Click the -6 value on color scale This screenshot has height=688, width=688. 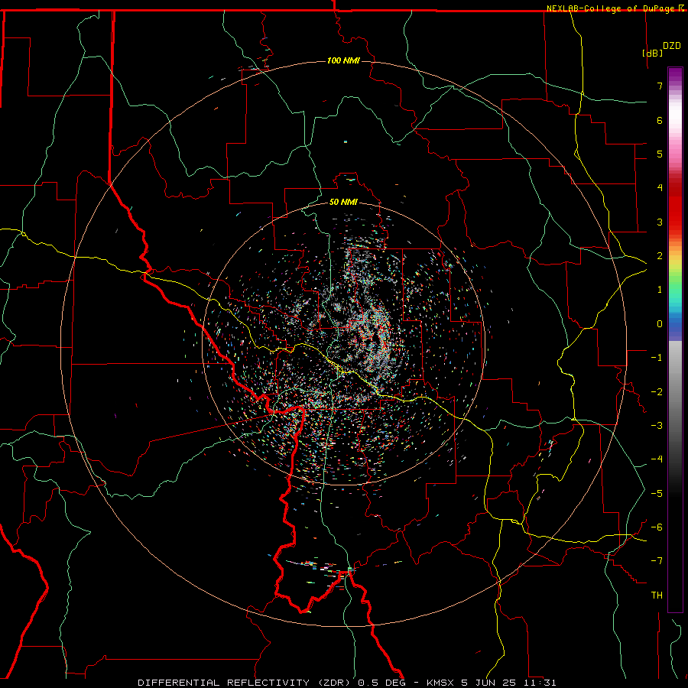tap(657, 527)
